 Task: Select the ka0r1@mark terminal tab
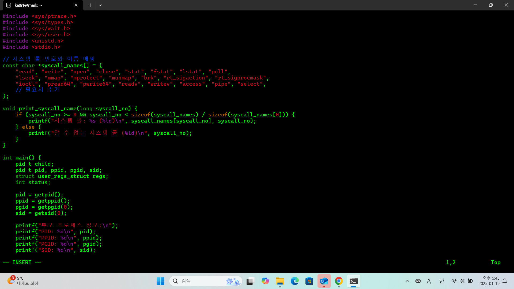click(x=37, y=5)
